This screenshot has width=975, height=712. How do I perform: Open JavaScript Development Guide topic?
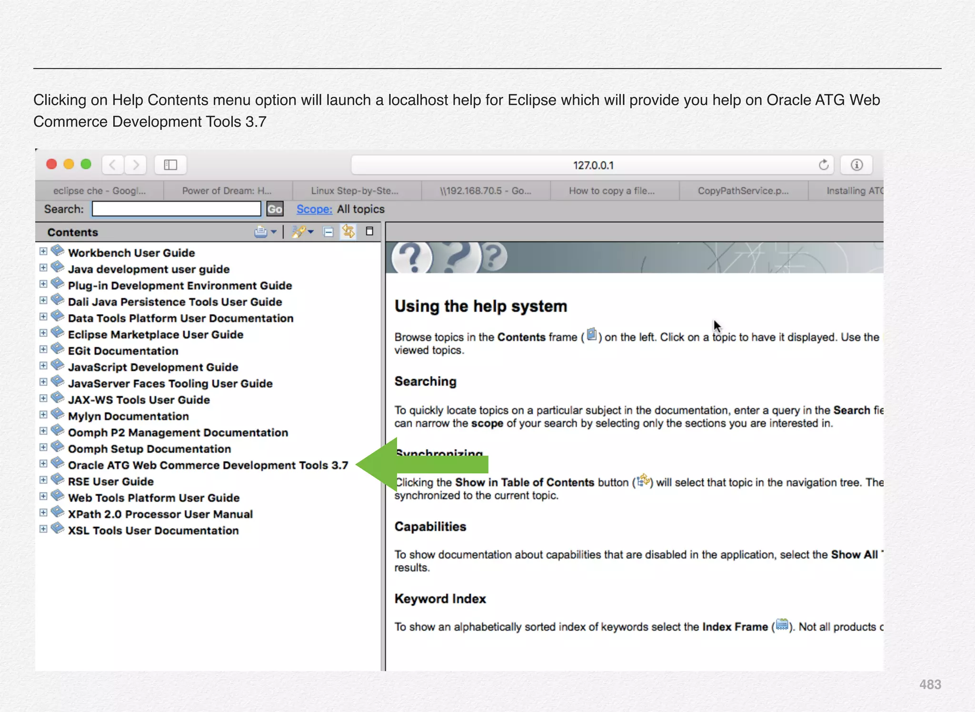click(x=153, y=367)
